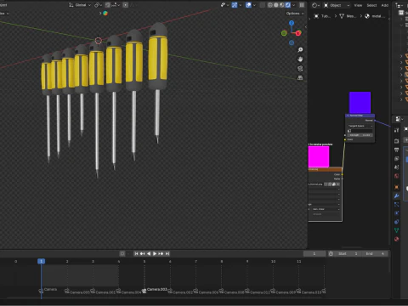Screen dimensions: 408x306
Task: Open the Scene properties tab
Action: pyautogui.click(x=396, y=167)
